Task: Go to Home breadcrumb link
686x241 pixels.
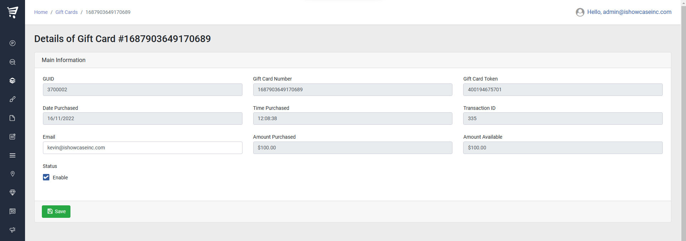Action: tap(41, 12)
